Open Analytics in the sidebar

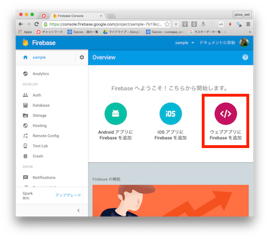pos(41,73)
